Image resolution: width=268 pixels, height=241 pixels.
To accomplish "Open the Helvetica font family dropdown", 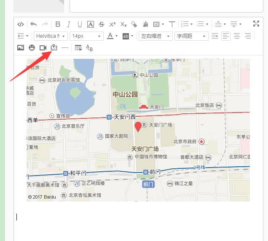I will coord(51,36).
